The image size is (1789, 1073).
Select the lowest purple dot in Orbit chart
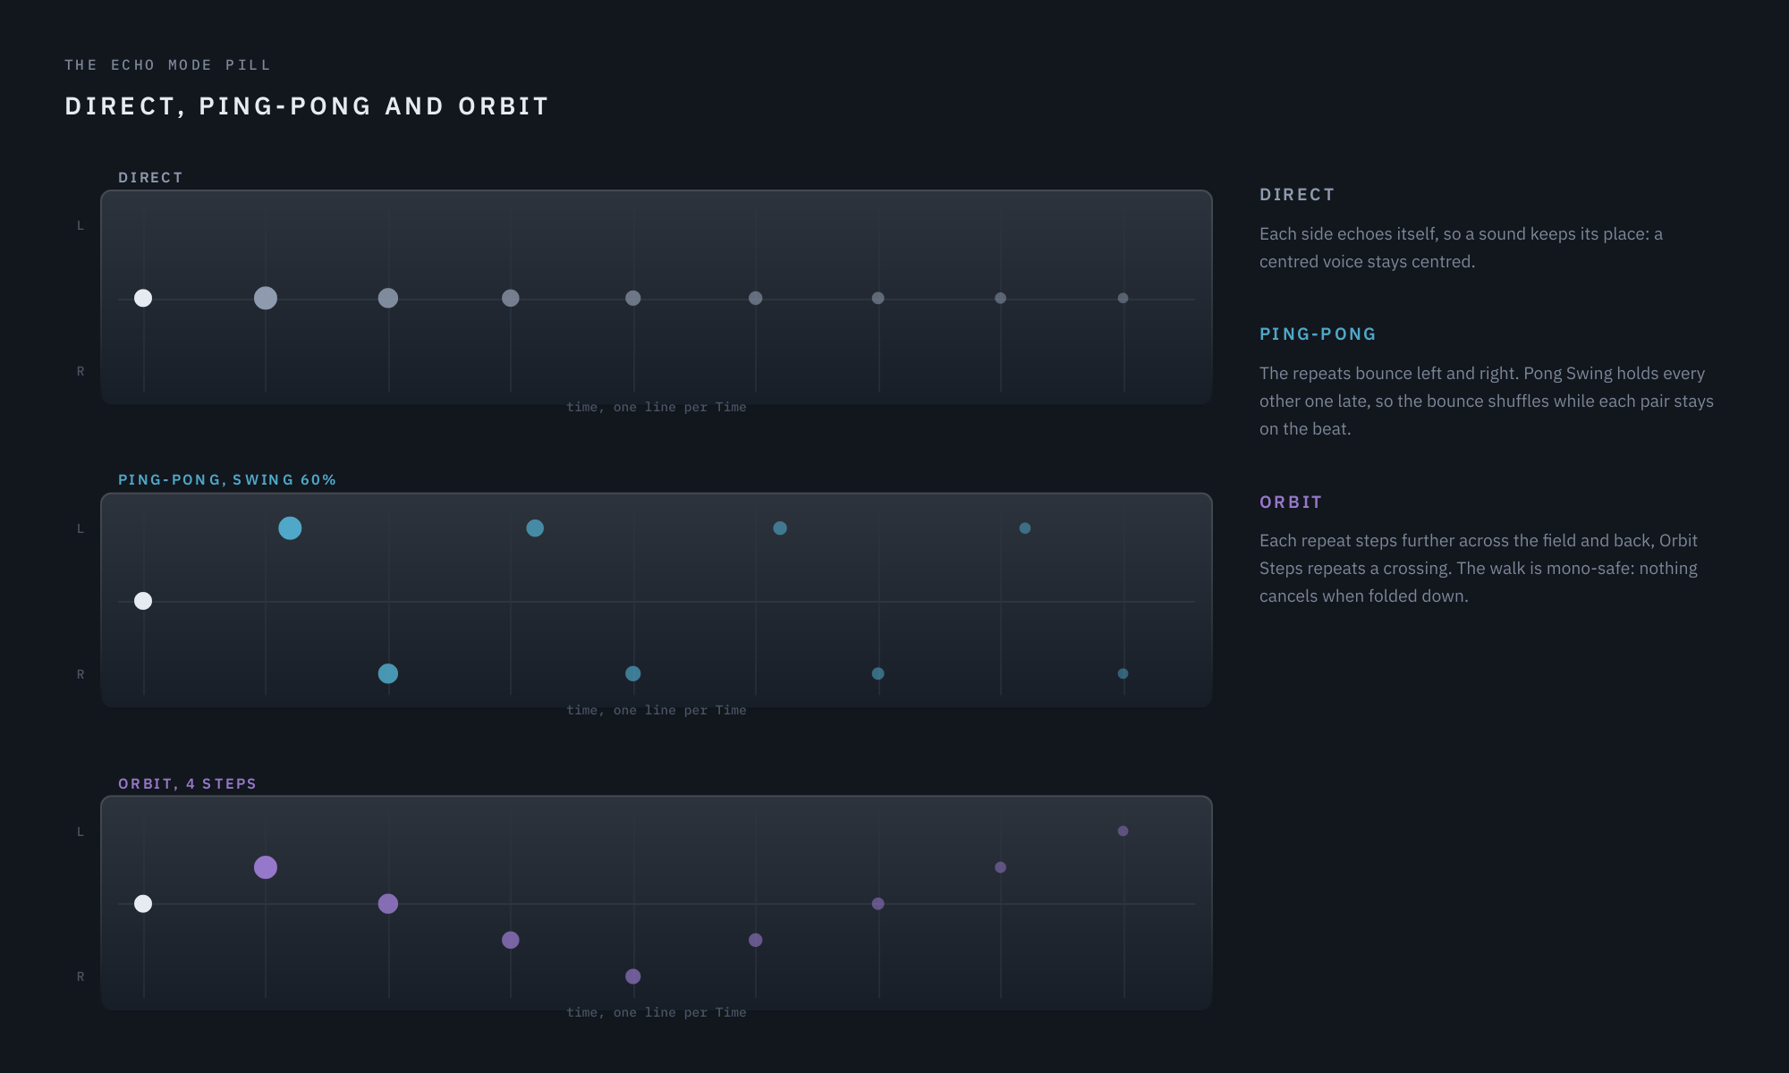tap(633, 976)
